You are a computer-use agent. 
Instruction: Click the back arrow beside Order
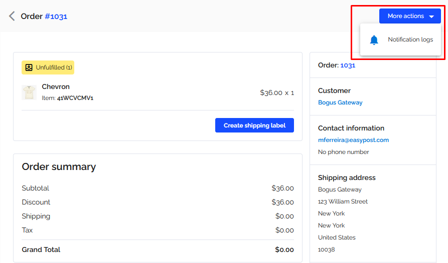[12, 16]
